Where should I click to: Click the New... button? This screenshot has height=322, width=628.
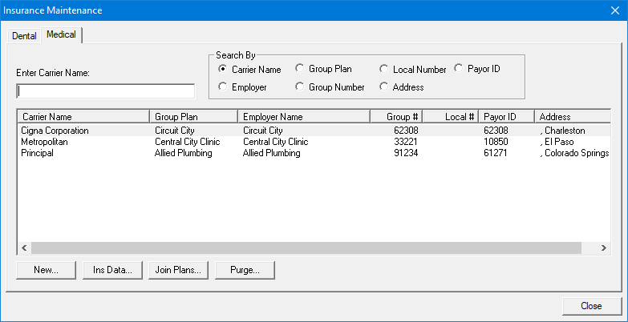click(46, 270)
